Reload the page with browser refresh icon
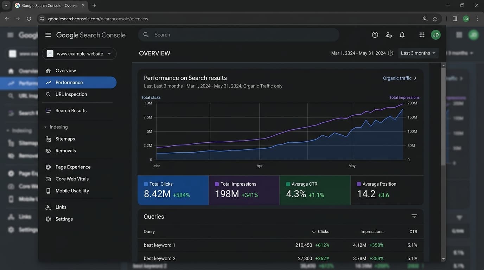The width and height of the screenshot is (484, 270). [29, 19]
